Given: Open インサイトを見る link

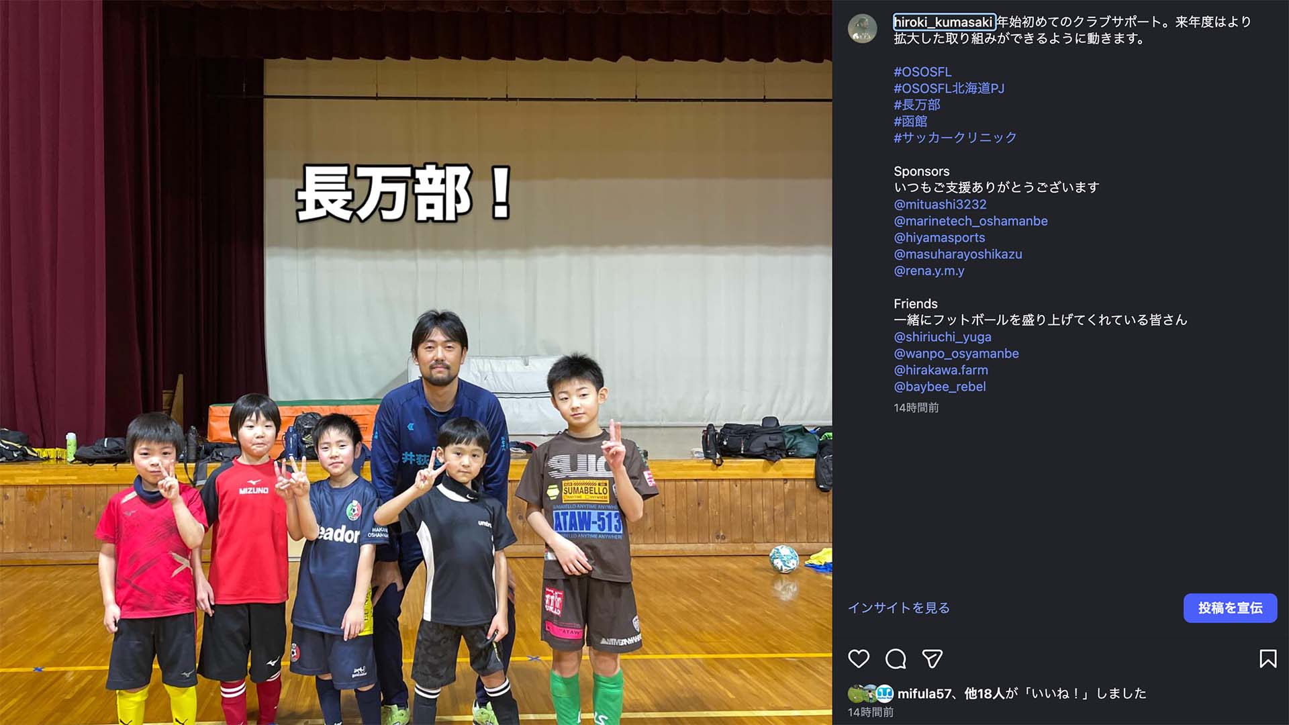Looking at the screenshot, I should 898,608.
